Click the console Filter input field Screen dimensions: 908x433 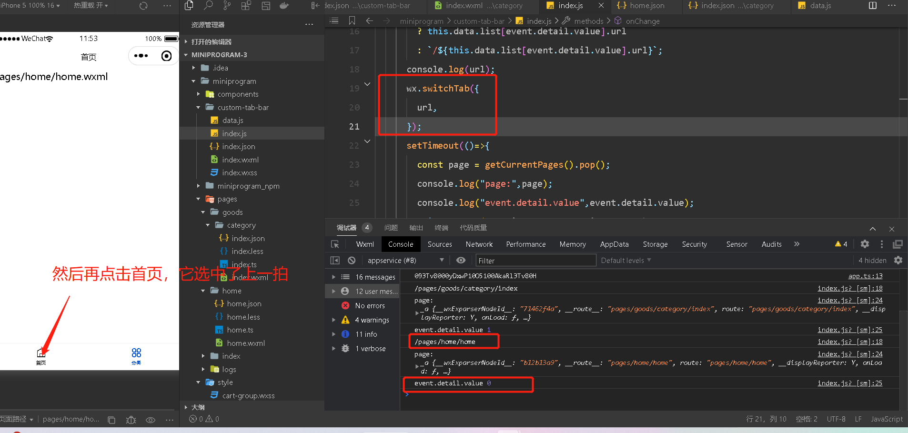(536, 260)
